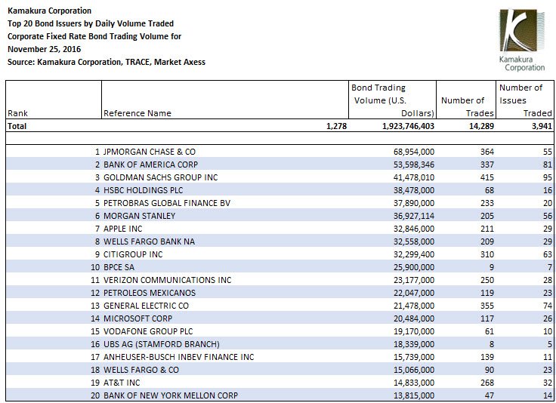This screenshot has height=403, width=556.
Task: Click Goldman Sachs issues traded 95
Action: point(548,177)
